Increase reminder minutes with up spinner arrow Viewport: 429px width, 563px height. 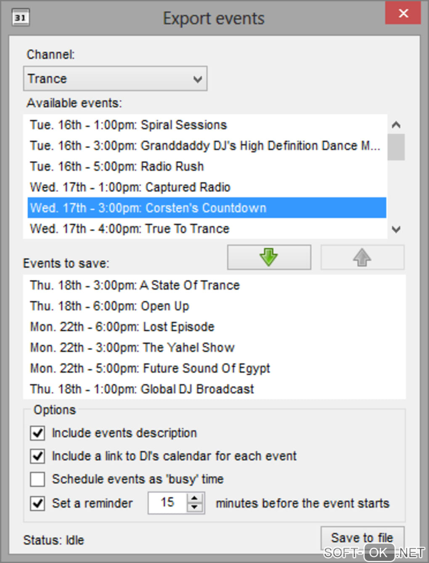pos(194,498)
